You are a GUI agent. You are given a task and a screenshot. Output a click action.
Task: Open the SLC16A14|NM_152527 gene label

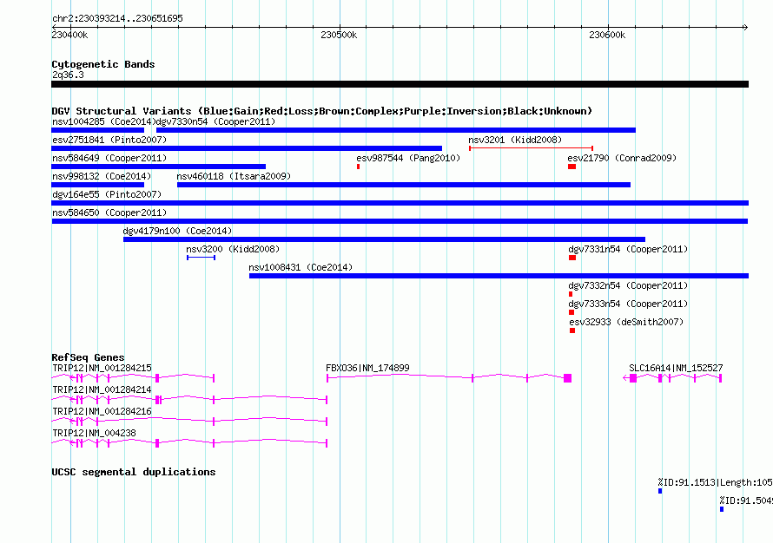[x=676, y=368]
